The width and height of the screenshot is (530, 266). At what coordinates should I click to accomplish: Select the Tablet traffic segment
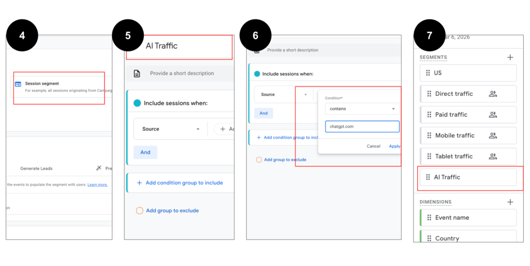(468, 157)
